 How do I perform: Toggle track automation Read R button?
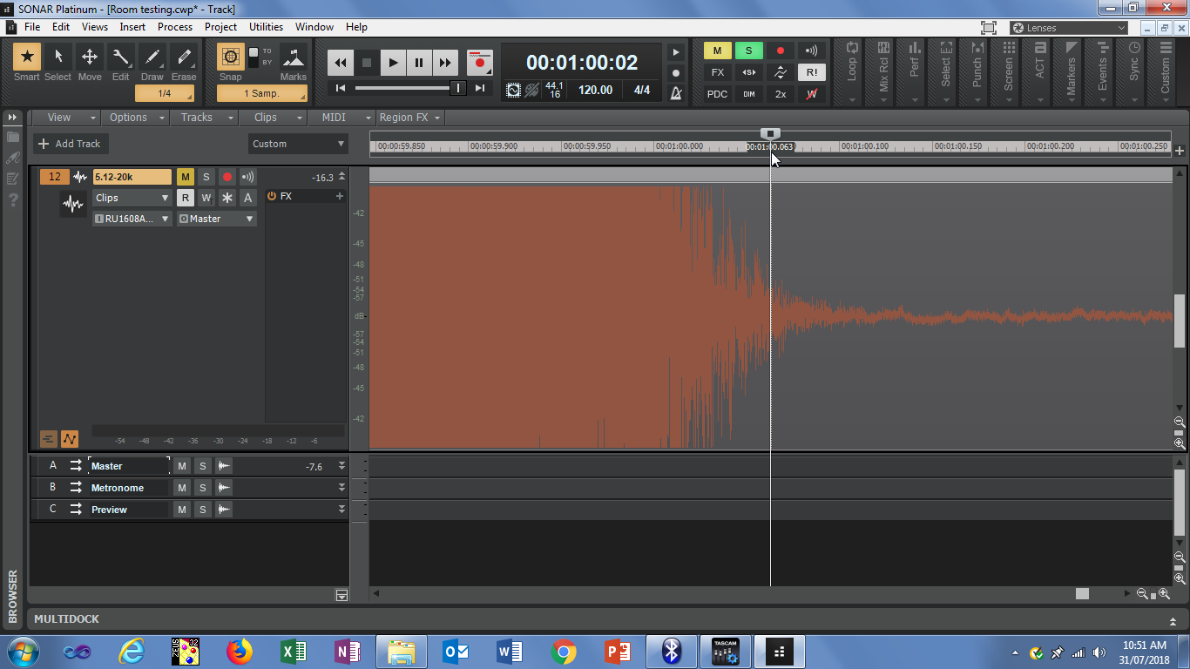[x=185, y=198]
